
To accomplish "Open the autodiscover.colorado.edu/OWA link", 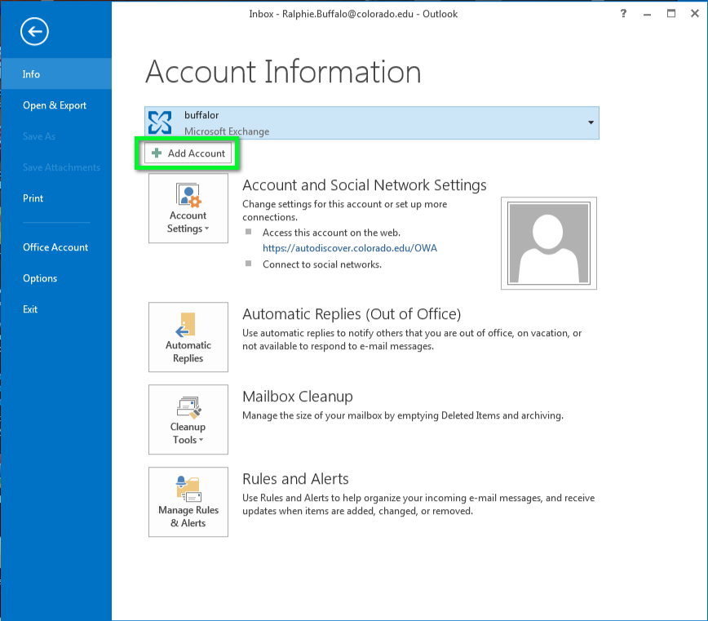I will click(x=350, y=248).
